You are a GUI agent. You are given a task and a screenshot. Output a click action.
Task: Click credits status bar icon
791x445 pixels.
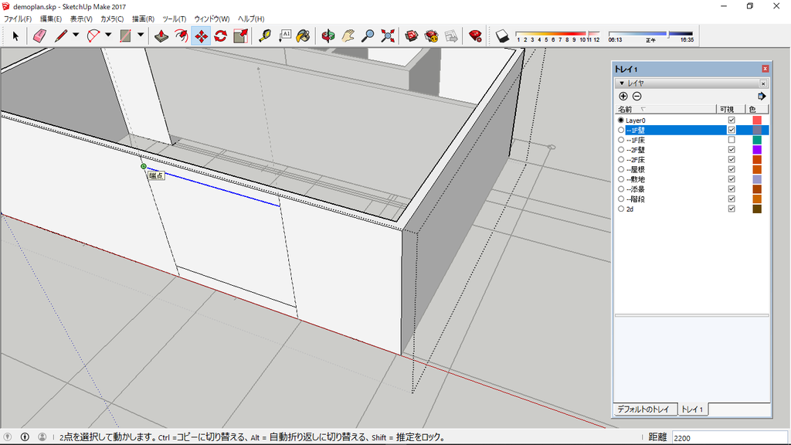click(25, 437)
